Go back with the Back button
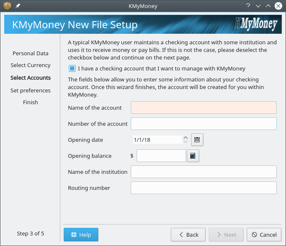This screenshot has width=286, height=246. click(x=188, y=235)
